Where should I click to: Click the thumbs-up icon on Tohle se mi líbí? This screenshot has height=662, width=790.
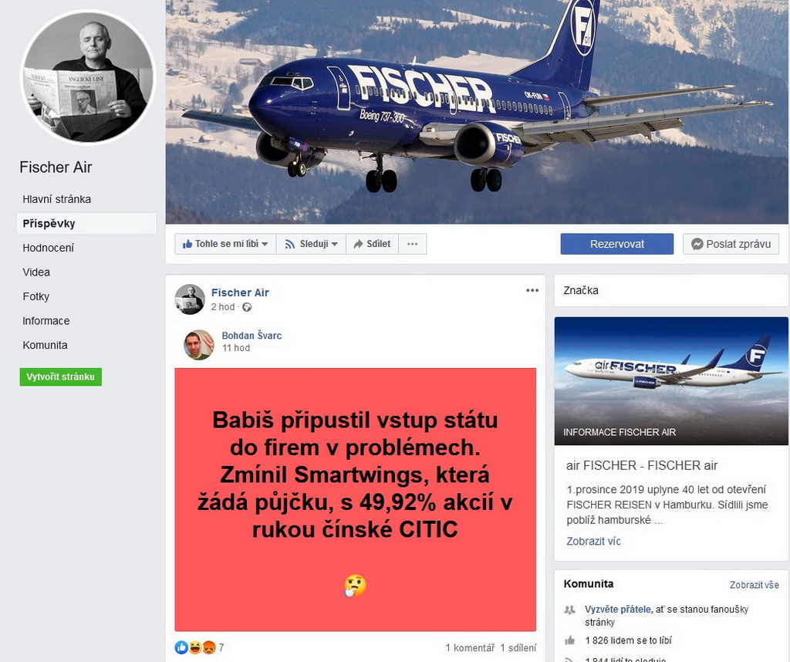coord(187,244)
